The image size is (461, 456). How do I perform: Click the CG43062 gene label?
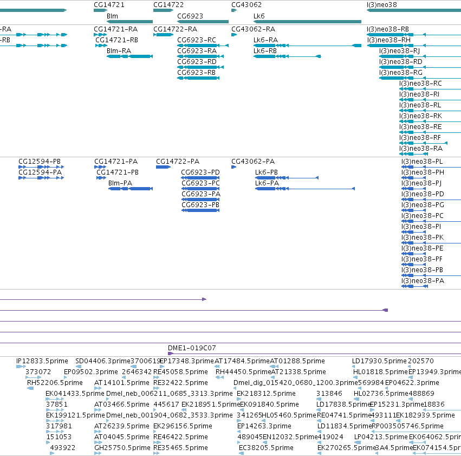pyautogui.click(x=246, y=5)
